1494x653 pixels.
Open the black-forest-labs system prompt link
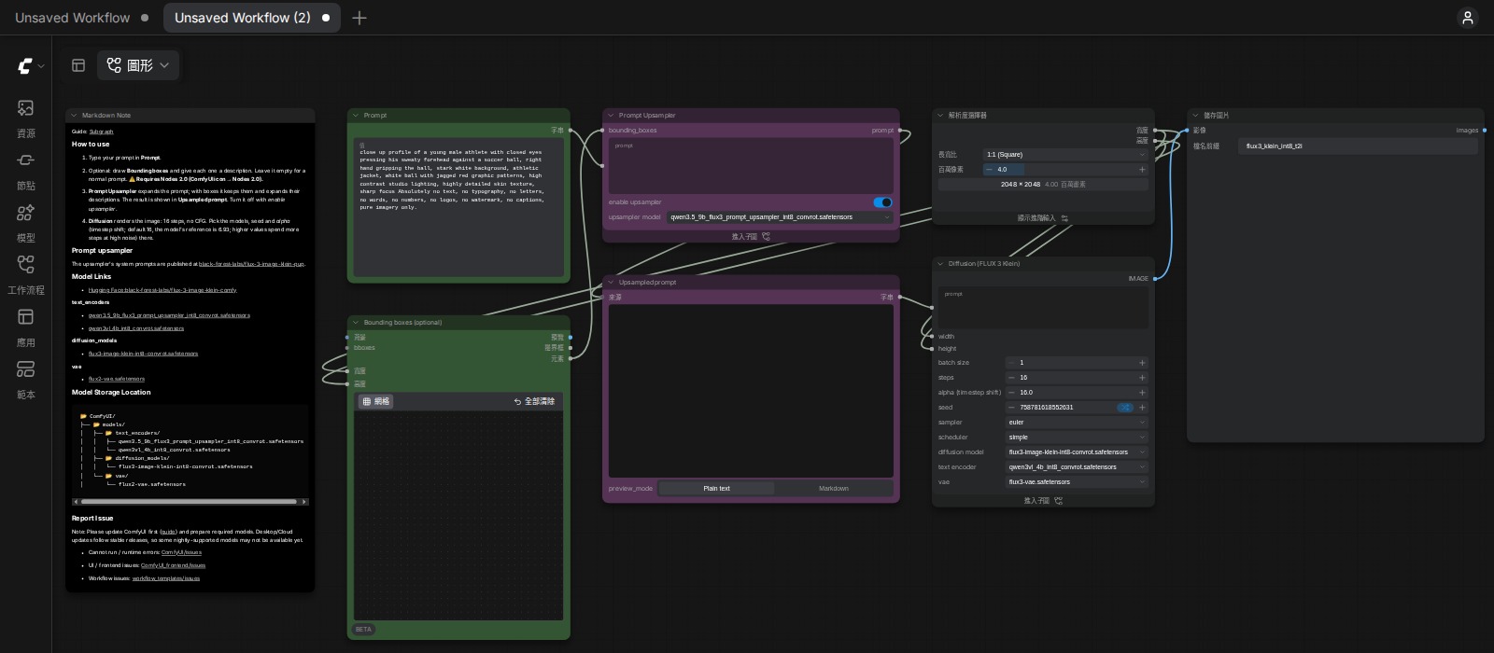click(x=251, y=264)
